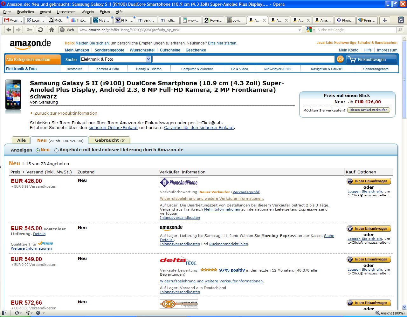Click the Rücknahmerichtlinien link
Screen dimensions: 407x317
point(229,244)
